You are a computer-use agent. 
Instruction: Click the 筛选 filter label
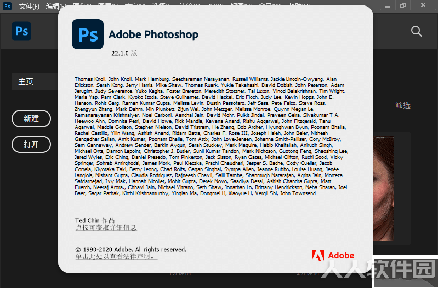coord(403,105)
